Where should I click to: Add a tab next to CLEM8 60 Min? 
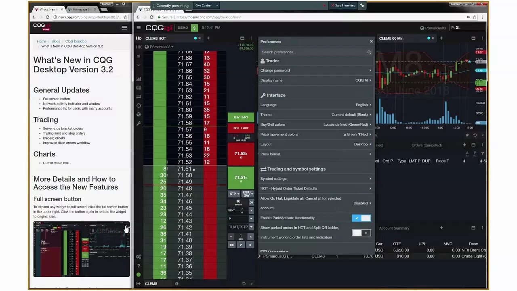[441, 38]
